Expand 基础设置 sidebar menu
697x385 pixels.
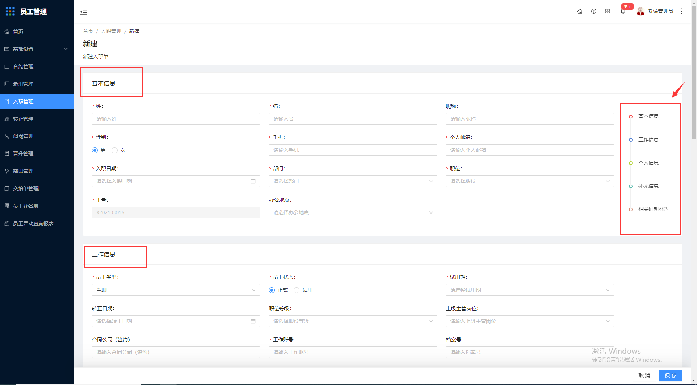coord(37,49)
